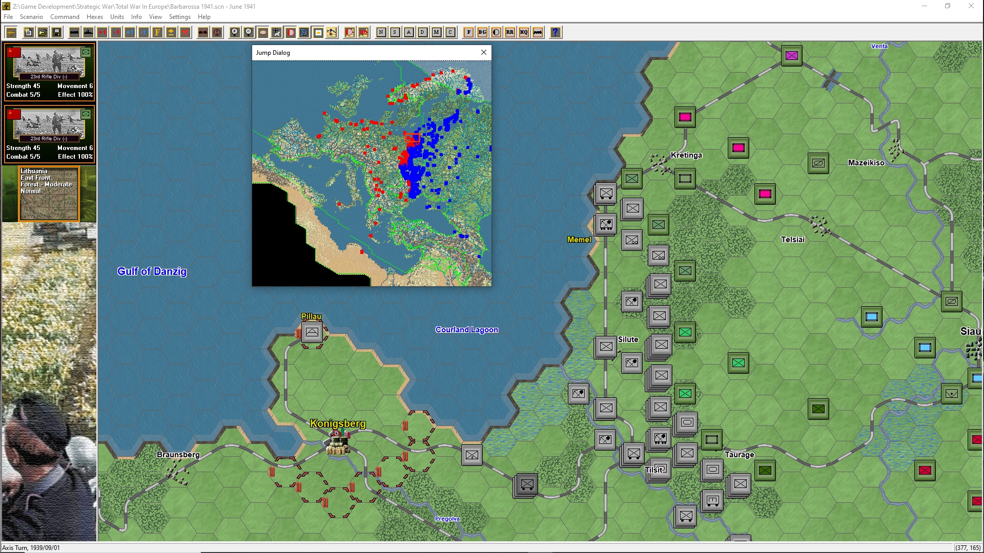Click the blue +1 toolbar icon

point(130,32)
